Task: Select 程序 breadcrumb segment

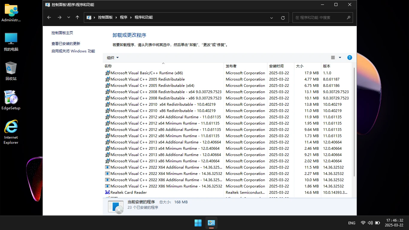Action: pos(124,17)
